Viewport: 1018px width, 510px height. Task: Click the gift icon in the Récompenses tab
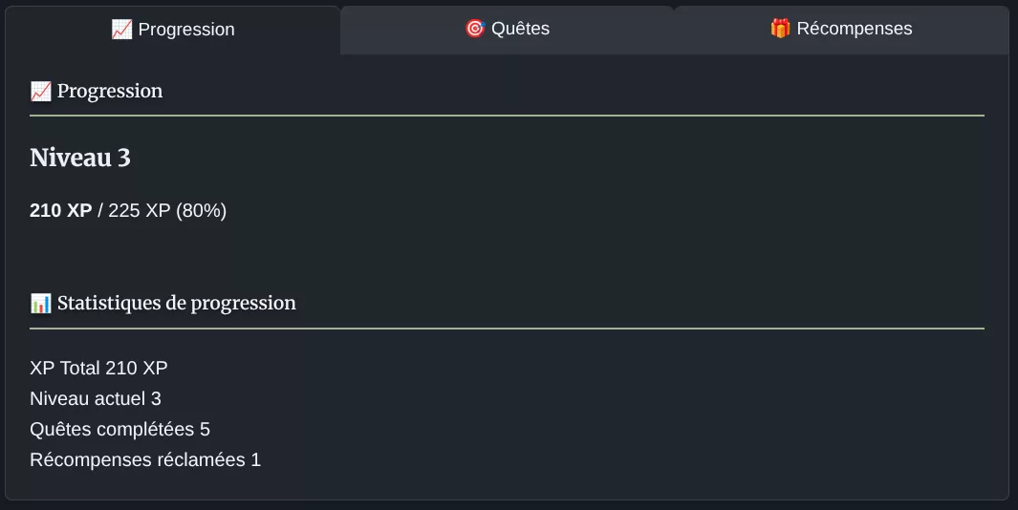(780, 29)
